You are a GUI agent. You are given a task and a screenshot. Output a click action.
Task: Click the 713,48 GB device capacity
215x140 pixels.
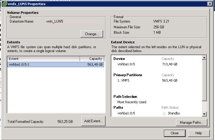[x=170, y=64]
